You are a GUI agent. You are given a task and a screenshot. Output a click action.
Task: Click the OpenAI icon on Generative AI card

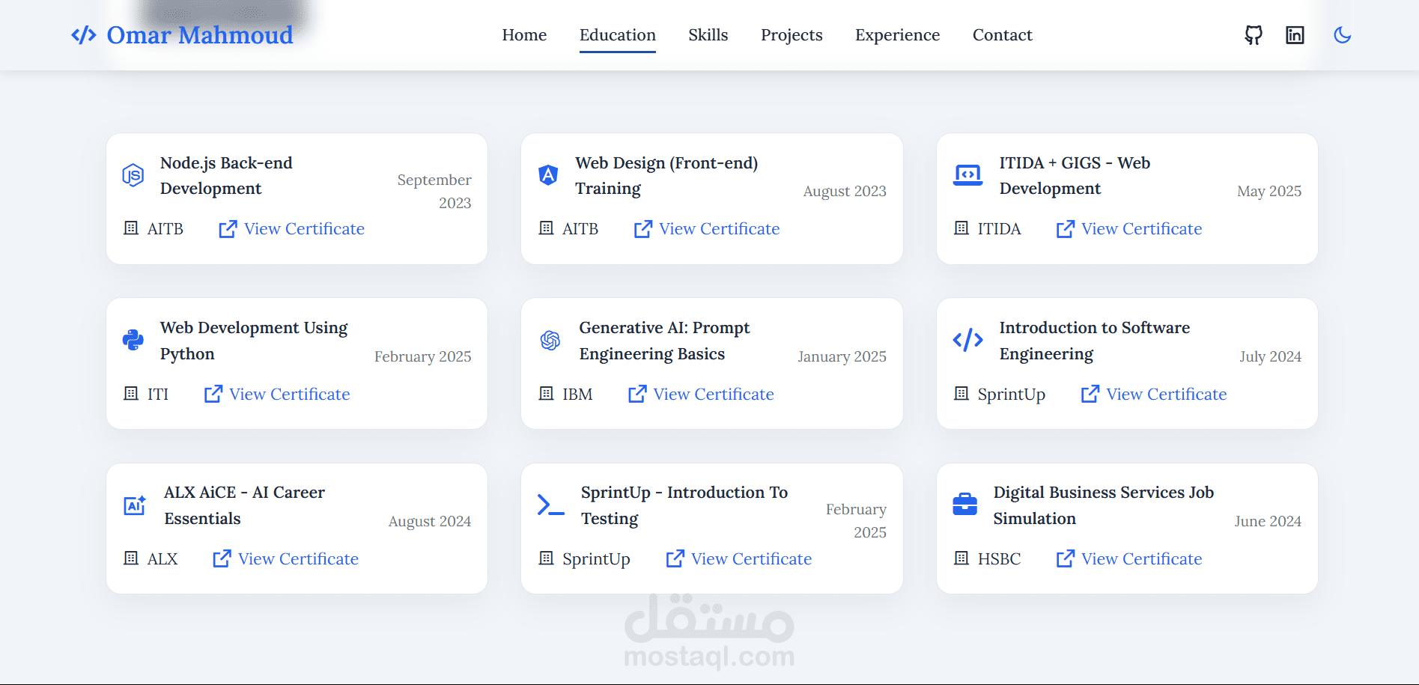pyautogui.click(x=550, y=341)
